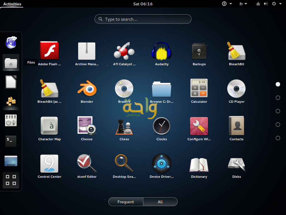The image size is (286, 215).
Task: Open the accessibility menu in top bar
Action: (227, 4)
